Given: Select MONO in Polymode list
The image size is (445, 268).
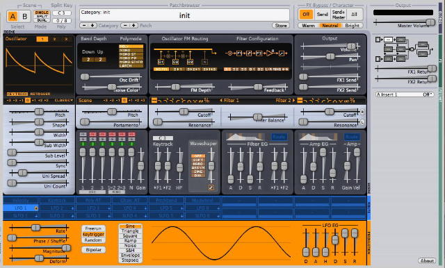Looking at the screenshot, I should [x=131, y=50].
